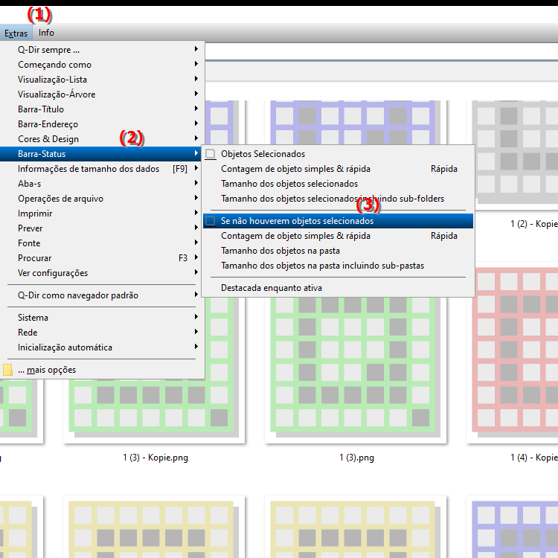
Task: Open the Procurar F3 entry
Action: click(102, 258)
